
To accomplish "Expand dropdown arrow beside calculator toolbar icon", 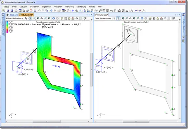I will (65, 11).
